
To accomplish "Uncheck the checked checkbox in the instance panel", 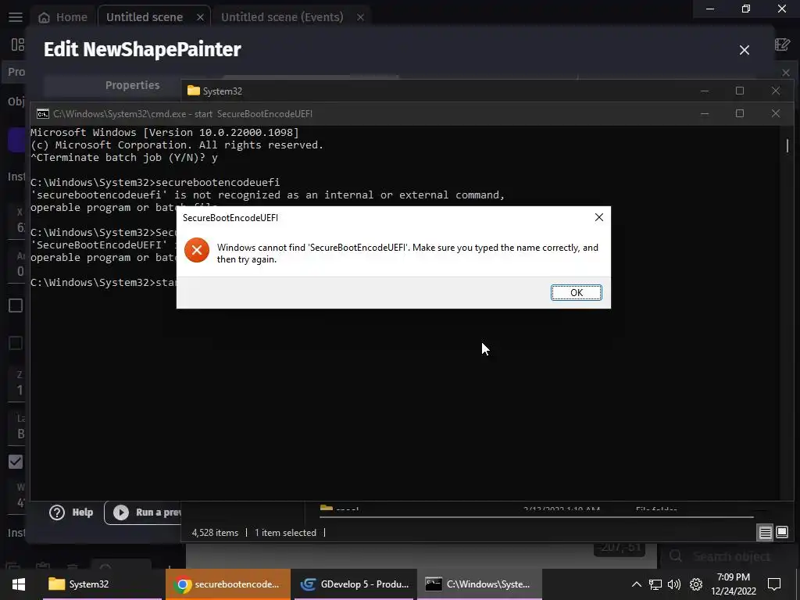I will click(16, 462).
